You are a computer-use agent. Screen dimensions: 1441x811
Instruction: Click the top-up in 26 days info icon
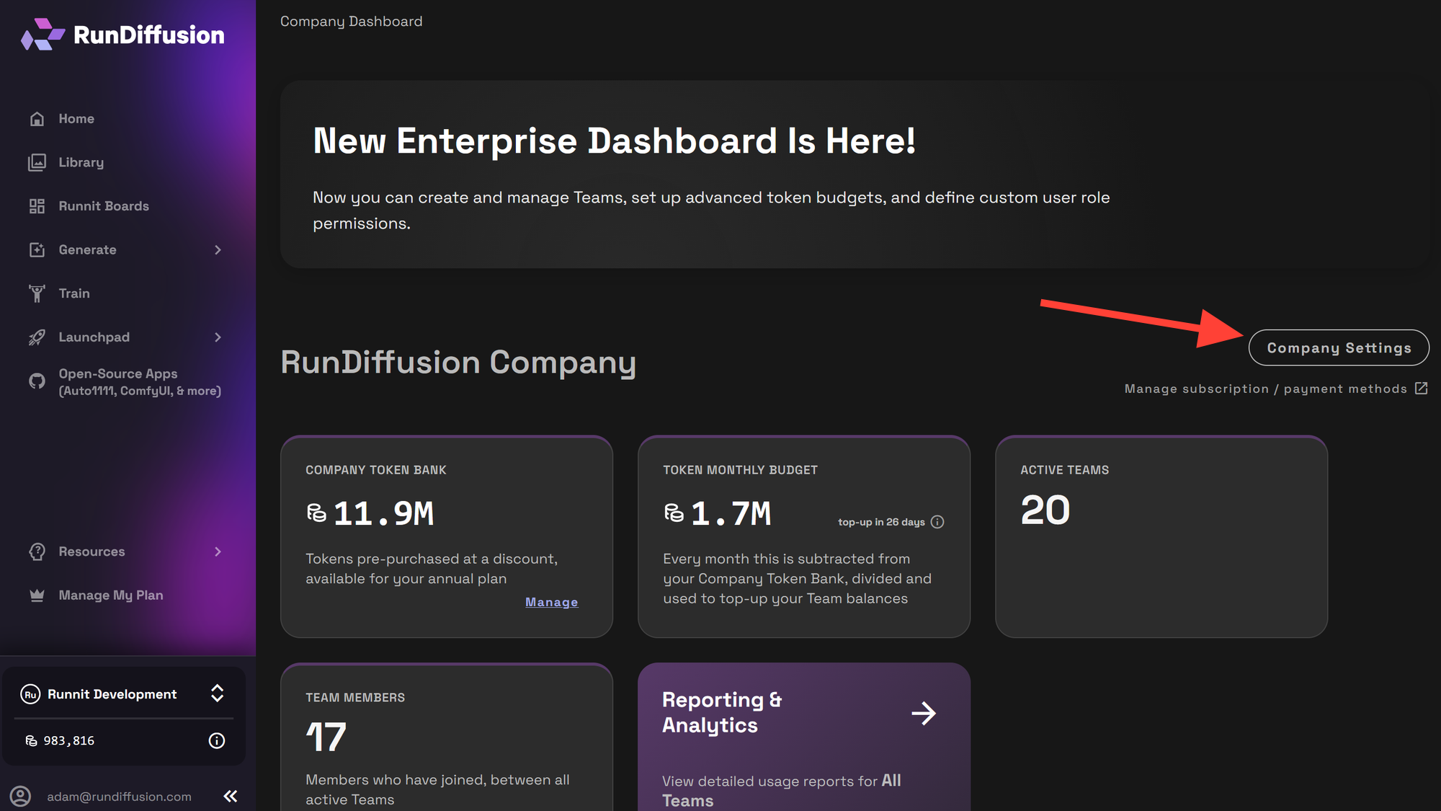[937, 522]
